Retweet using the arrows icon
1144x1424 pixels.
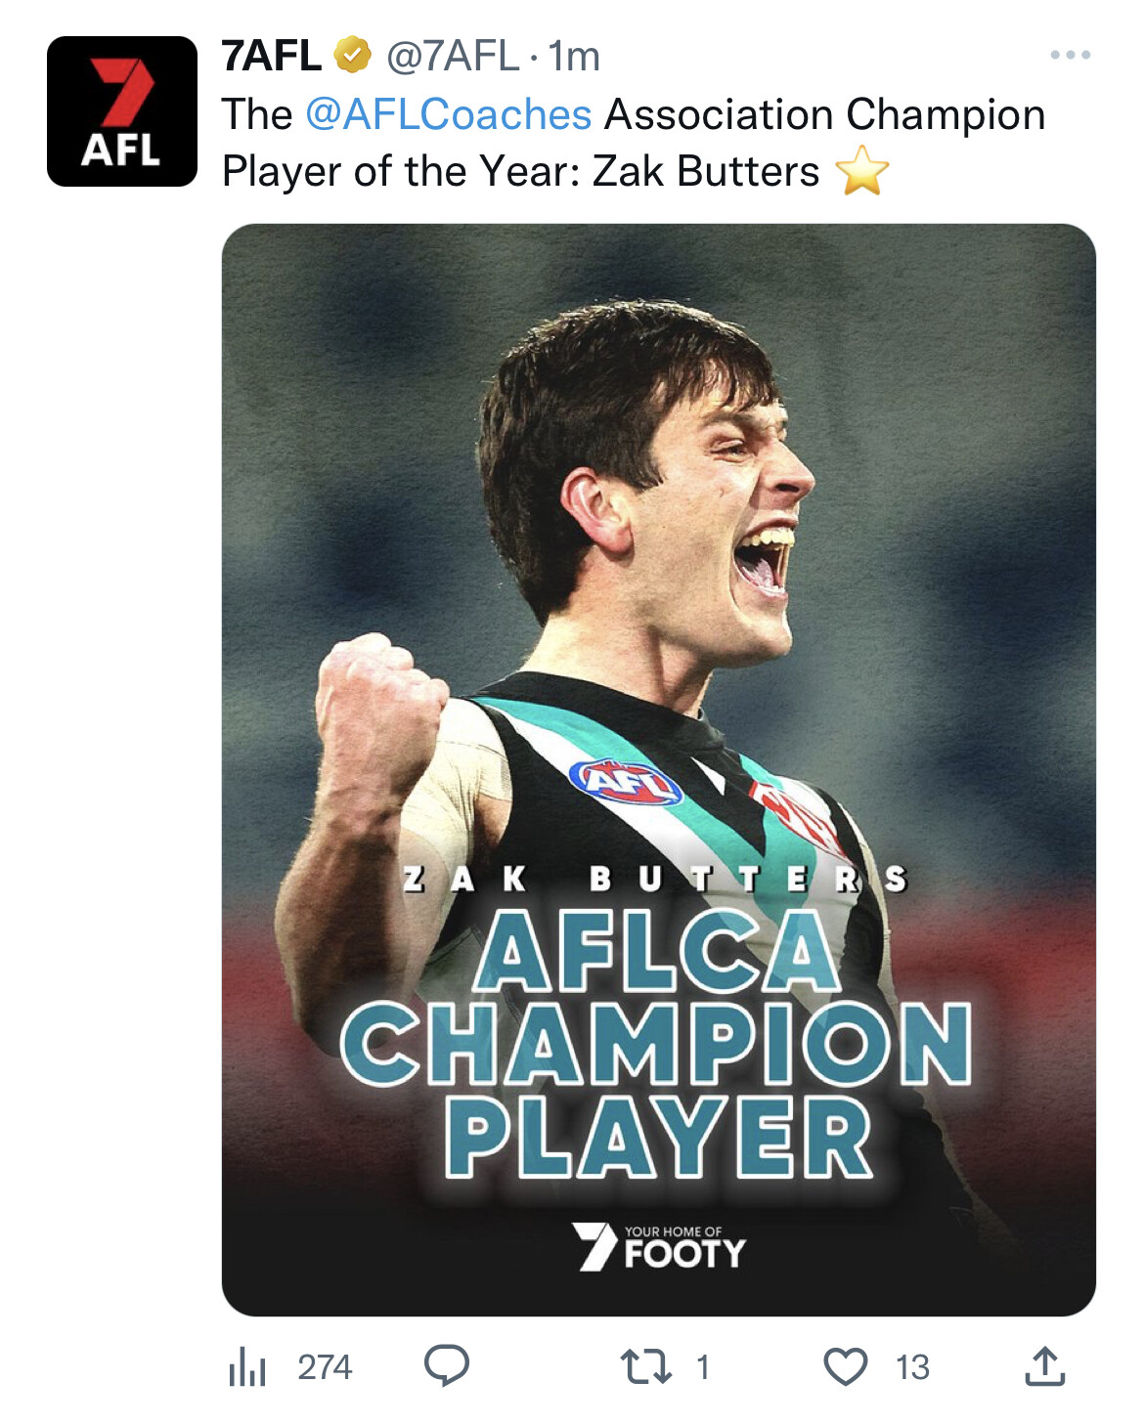[646, 1366]
